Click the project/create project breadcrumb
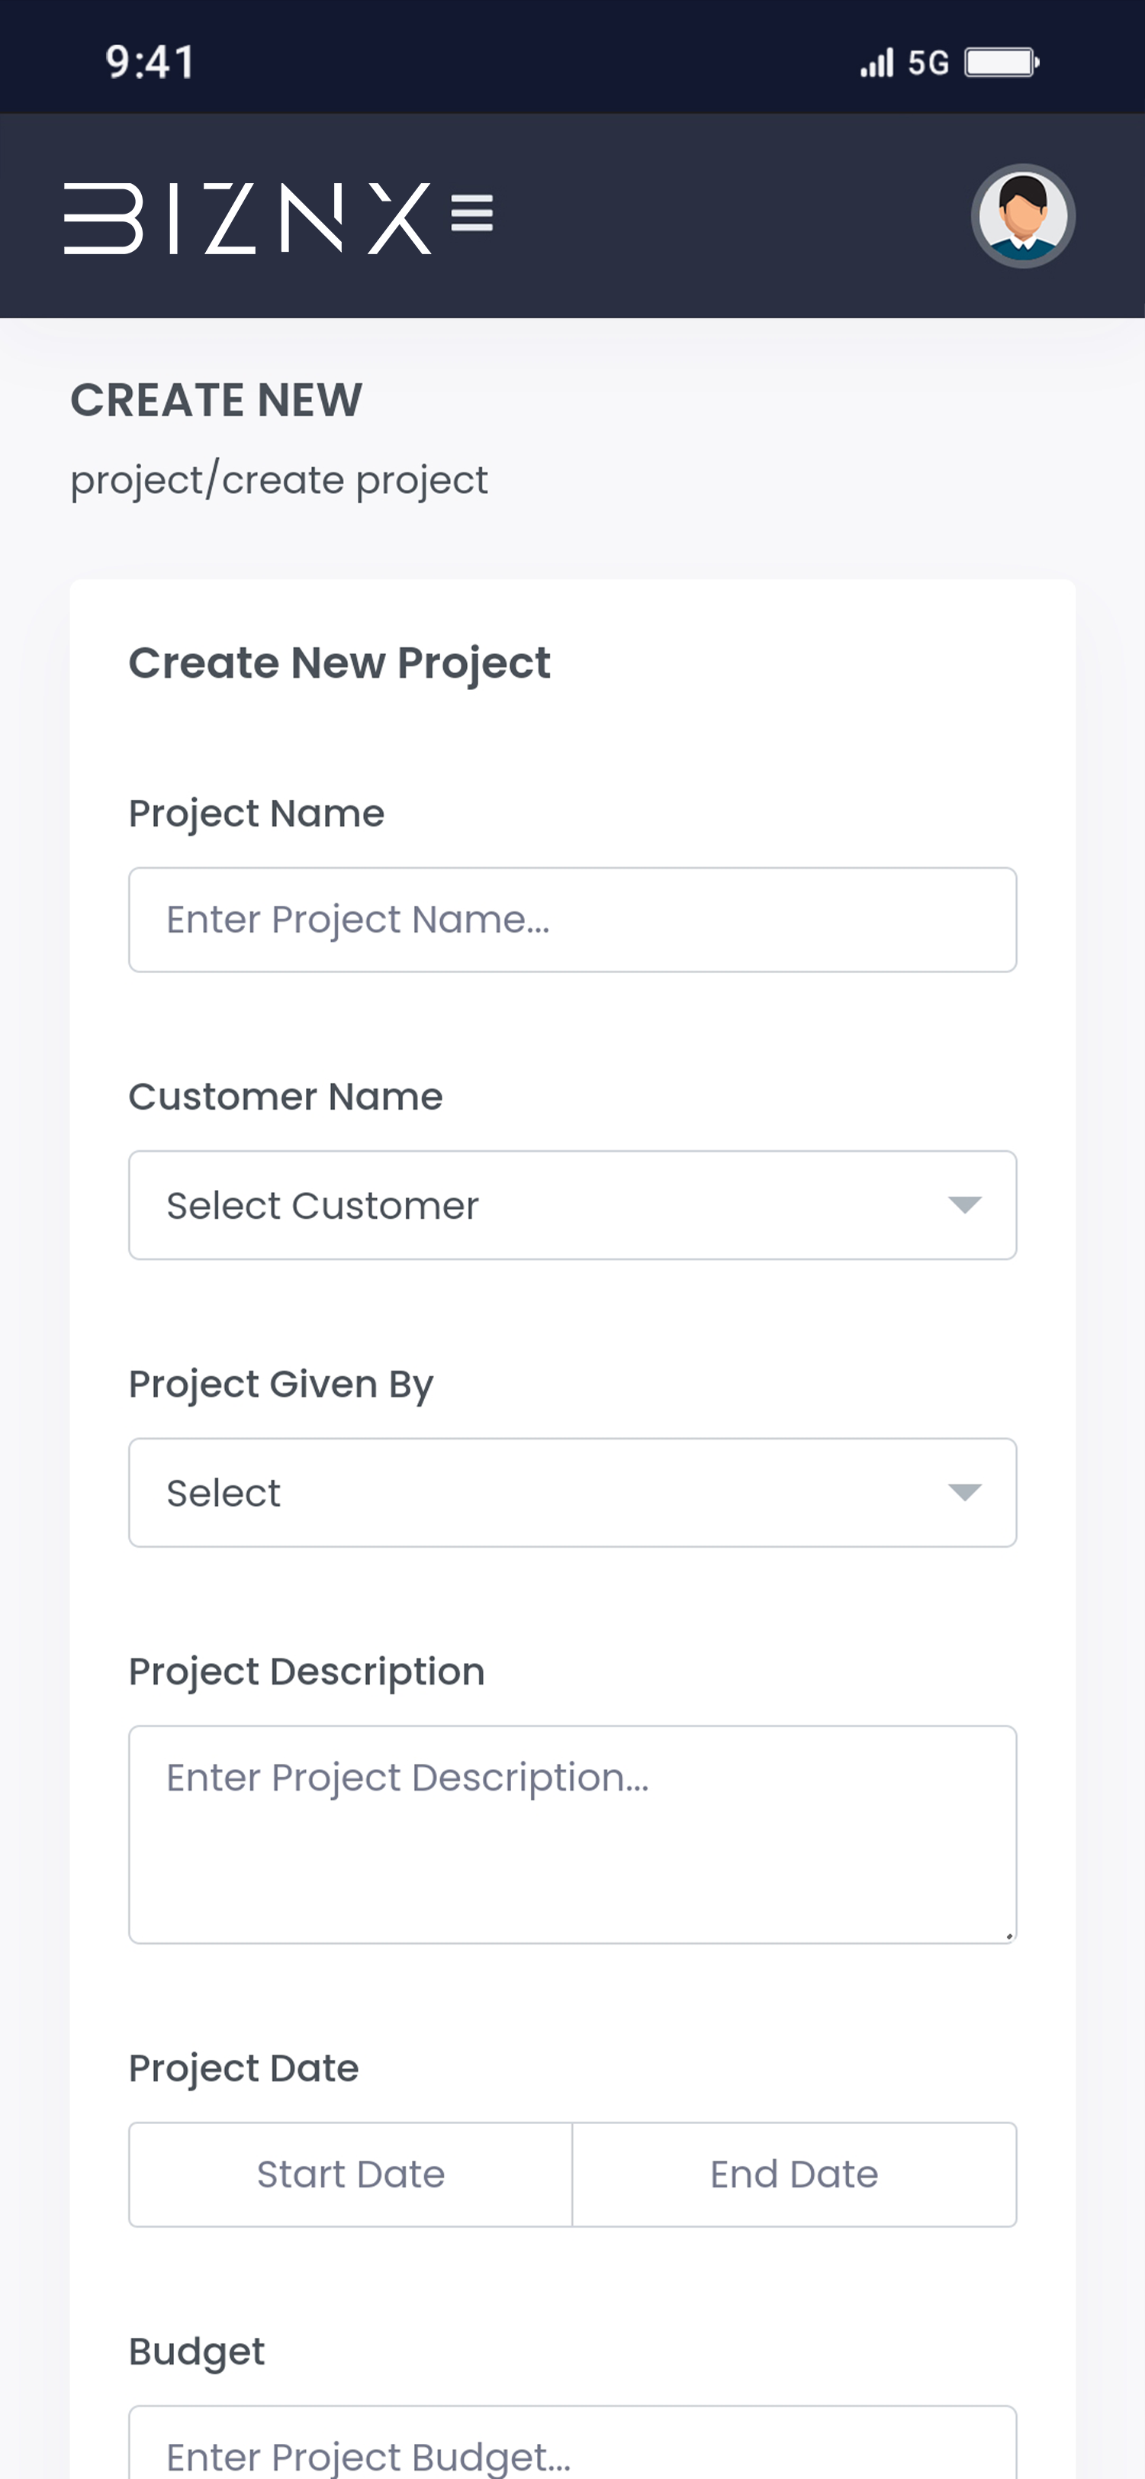The width and height of the screenshot is (1145, 2479). (x=279, y=480)
